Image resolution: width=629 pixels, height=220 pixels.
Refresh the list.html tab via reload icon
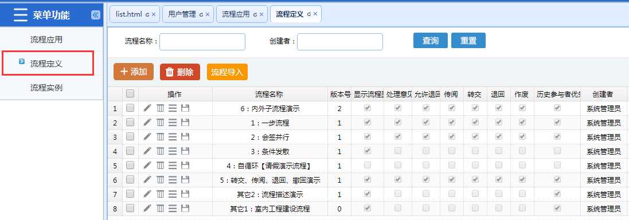click(147, 14)
